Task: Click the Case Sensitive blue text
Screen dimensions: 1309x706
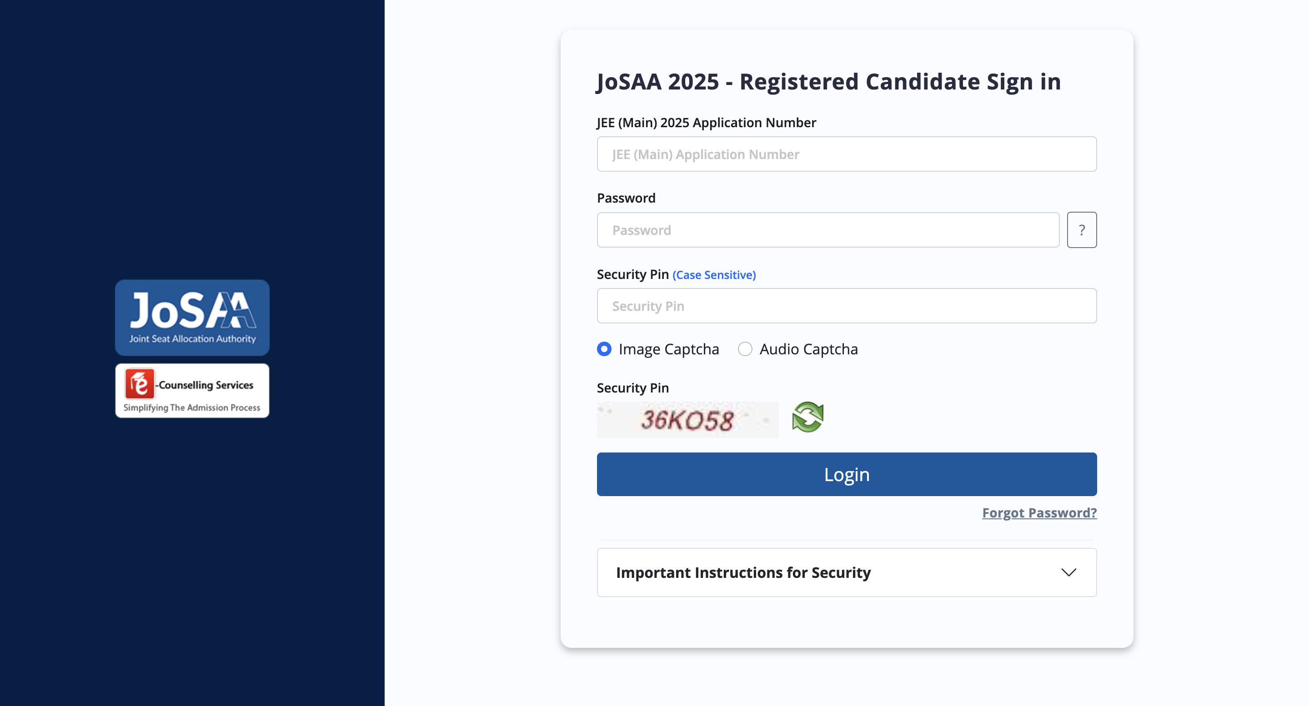Action: [714, 275]
